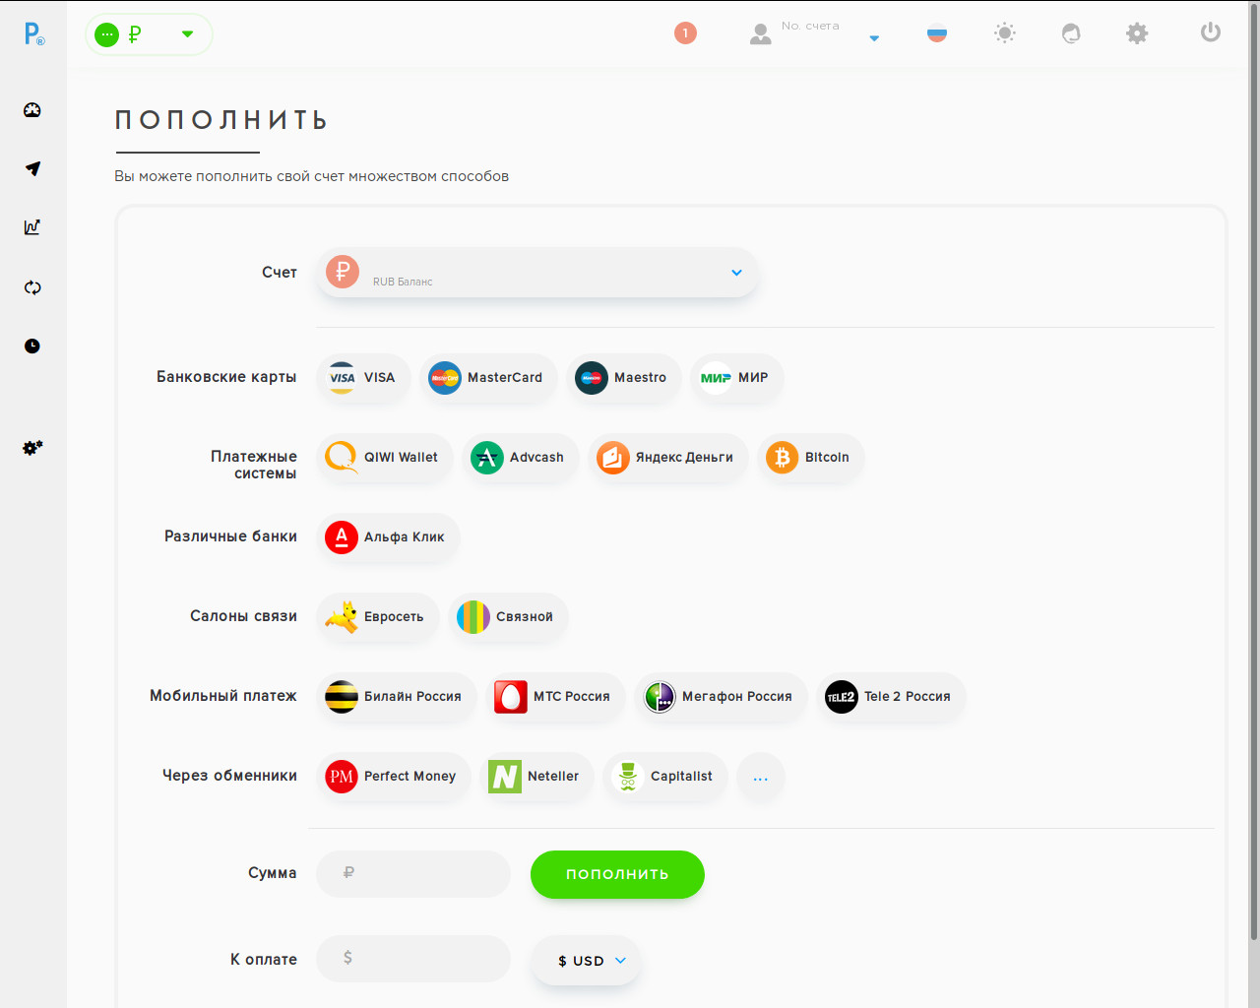
Task: Select Perfect Money exchanger
Action: [394, 777]
